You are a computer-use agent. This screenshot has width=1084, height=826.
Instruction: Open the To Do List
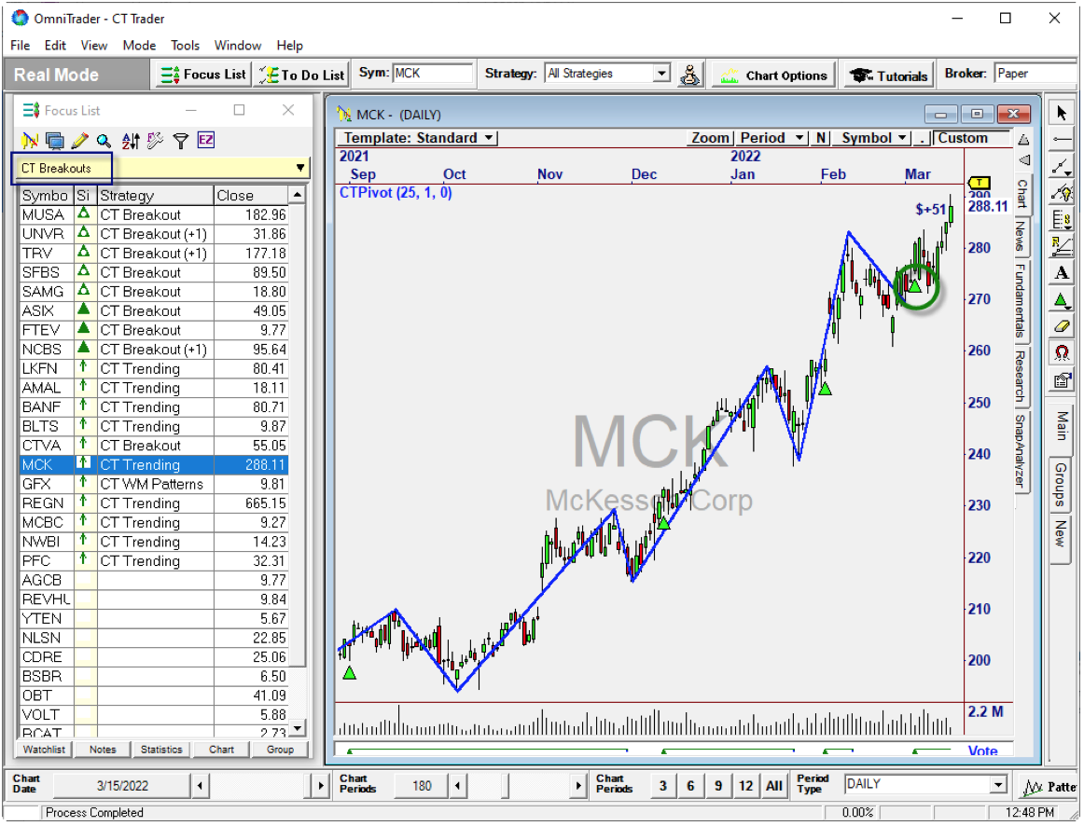tap(300, 75)
